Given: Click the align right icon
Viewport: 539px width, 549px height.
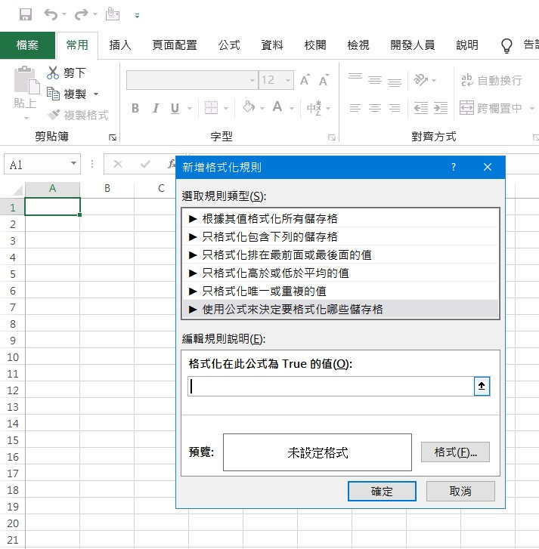Looking at the screenshot, I should pos(395,108).
